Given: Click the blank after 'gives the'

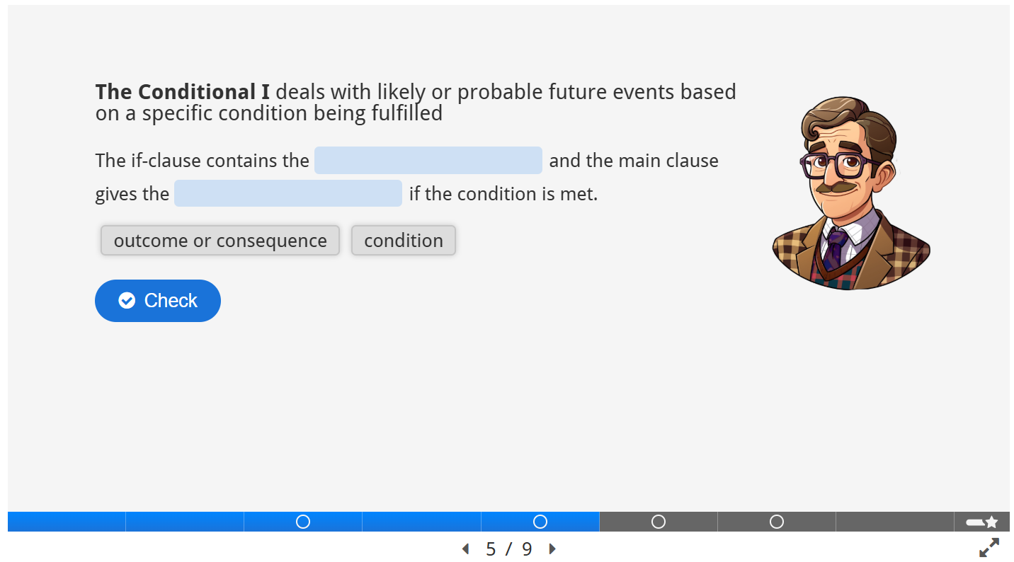Looking at the screenshot, I should (288, 193).
